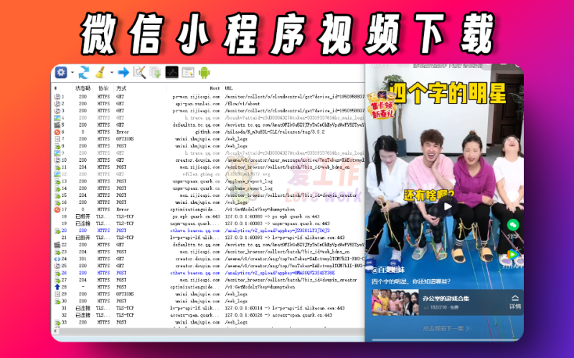Image resolution: width=574 pixels, height=358 pixels.
Task: Click the red error icon on row 6
Action: (x=57, y=132)
